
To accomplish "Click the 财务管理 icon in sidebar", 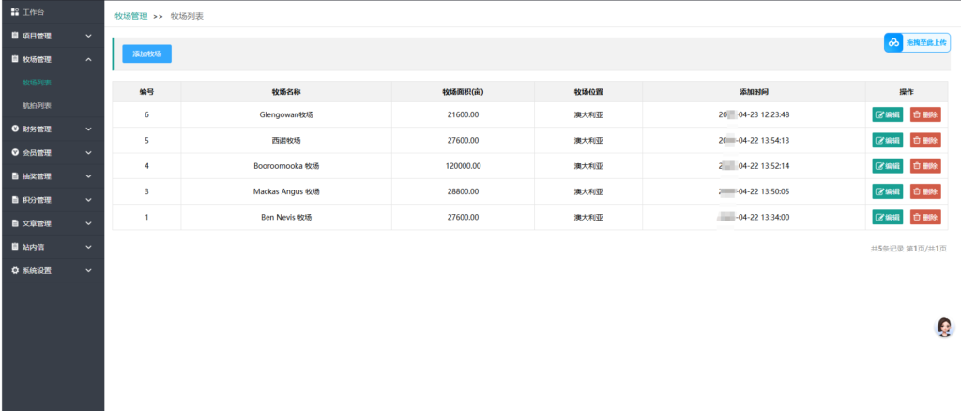I will [x=15, y=129].
